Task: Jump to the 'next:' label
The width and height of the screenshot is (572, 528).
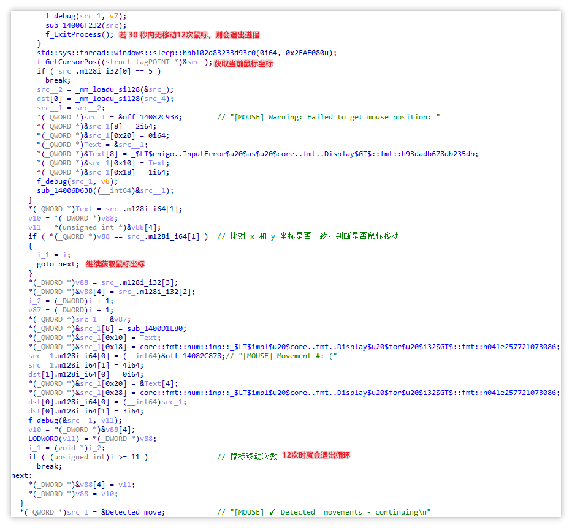Action: tap(21, 475)
